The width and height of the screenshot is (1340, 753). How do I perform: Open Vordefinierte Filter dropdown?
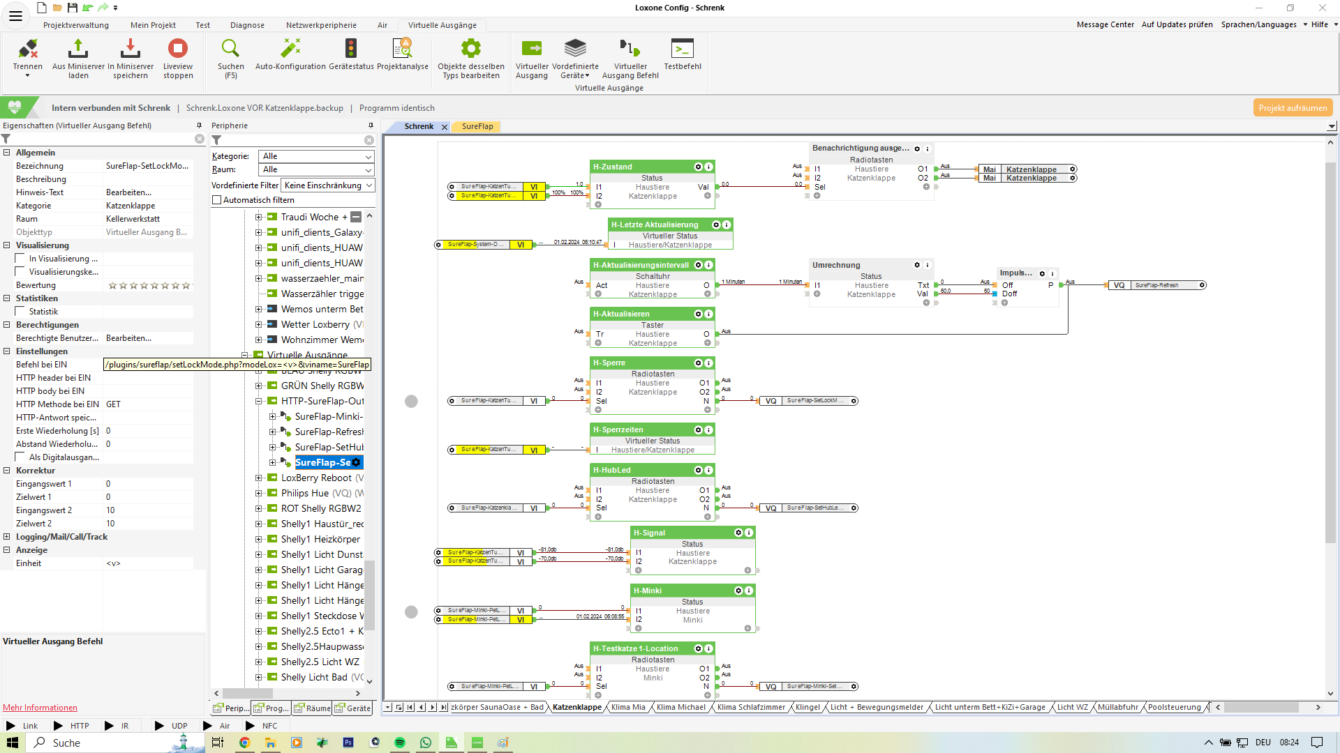[328, 185]
